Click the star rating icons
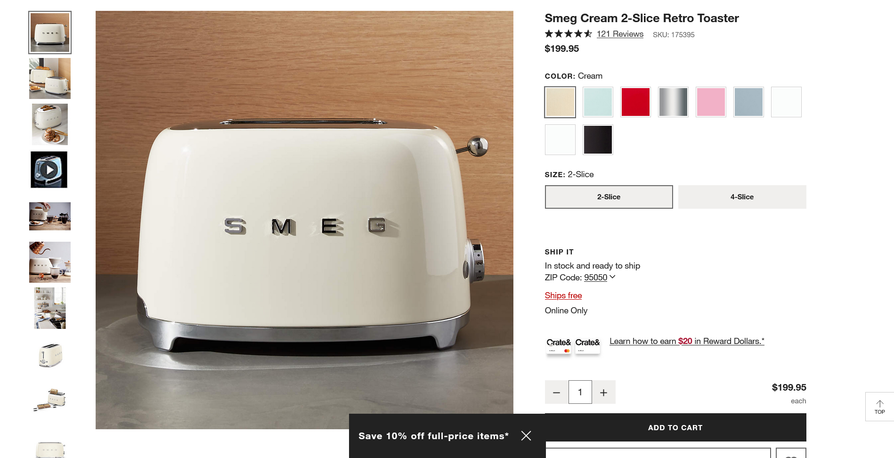Screen dimensions: 894x458 (569, 34)
